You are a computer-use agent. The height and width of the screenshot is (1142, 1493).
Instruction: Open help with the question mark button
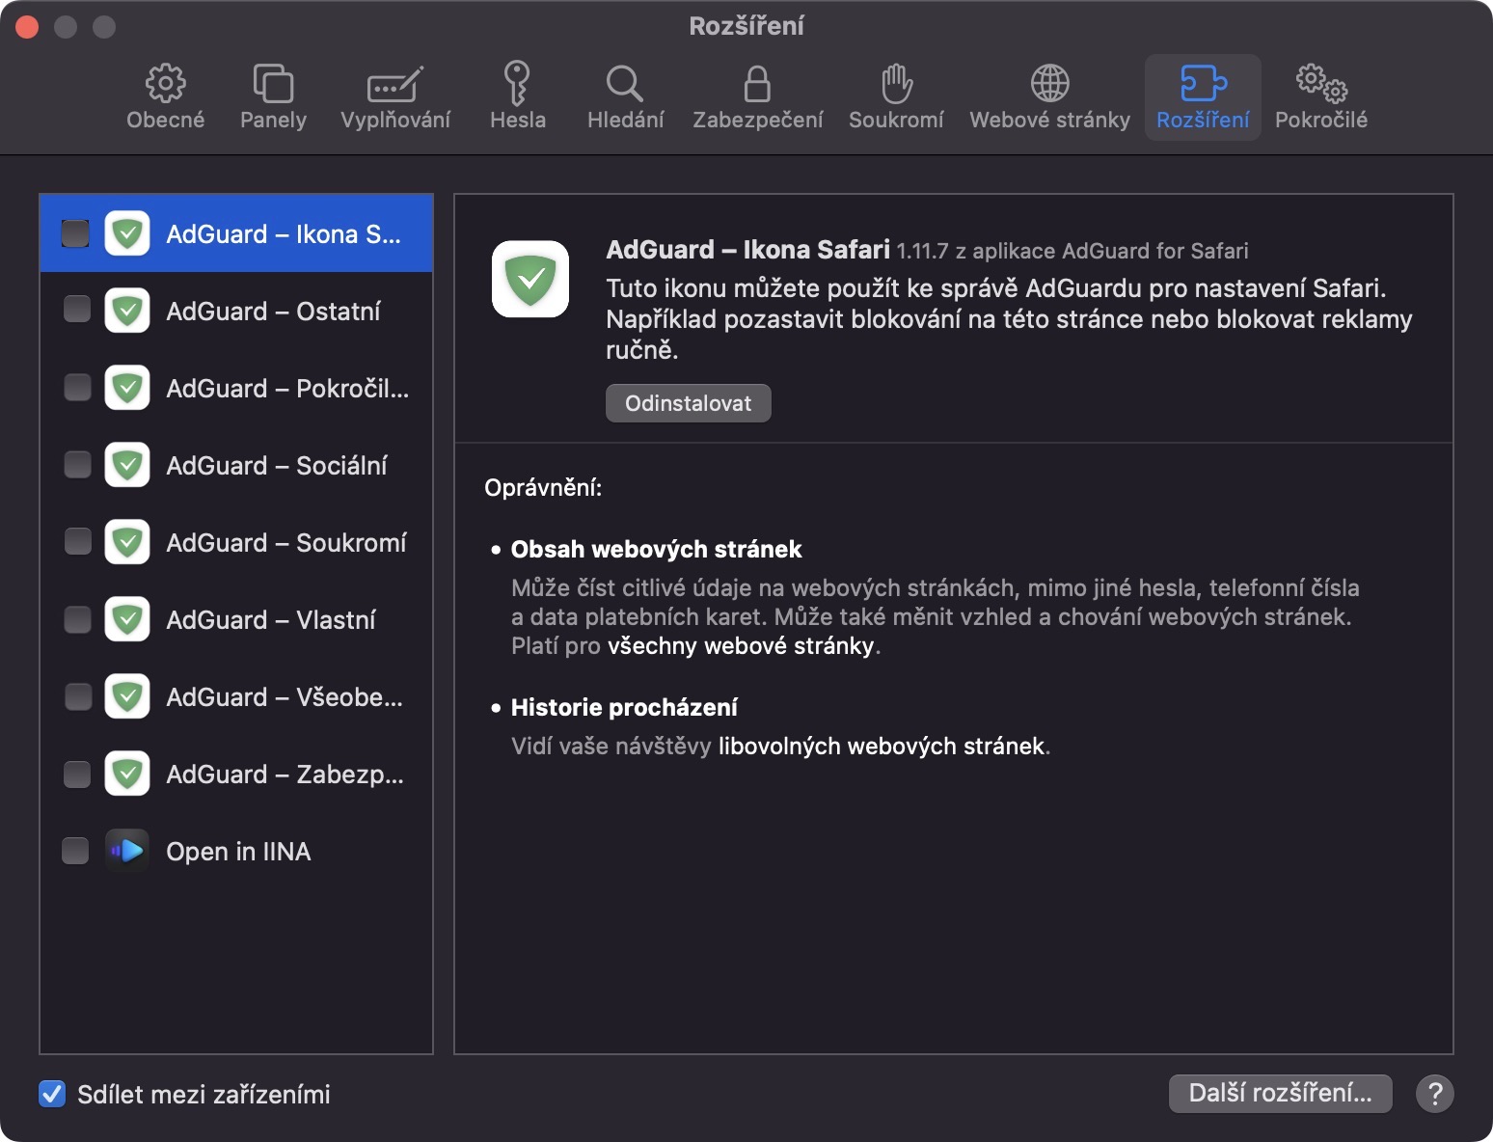(1434, 1093)
